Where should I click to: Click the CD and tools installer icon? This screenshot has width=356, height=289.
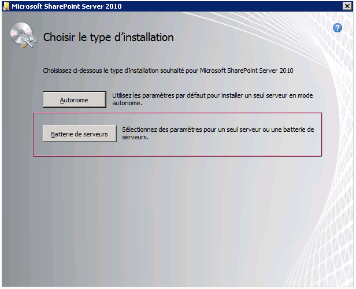point(23,35)
